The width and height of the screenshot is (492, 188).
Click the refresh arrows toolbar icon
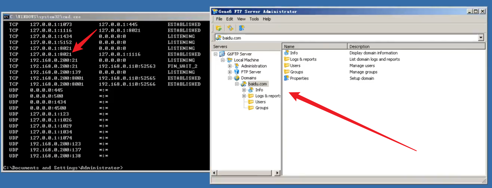230,28
